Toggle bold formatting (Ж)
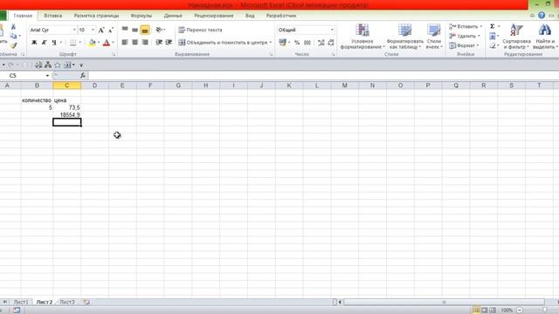The width and height of the screenshot is (559, 314). pyautogui.click(x=34, y=43)
